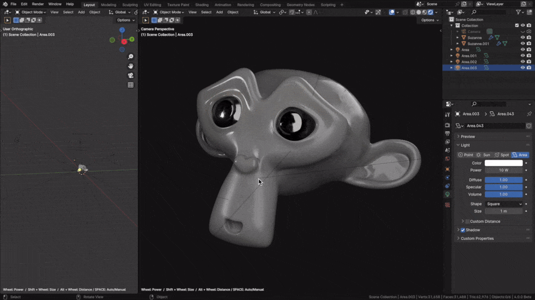Image resolution: width=535 pixels, height=300 pixels.
Task: Toggle Shadow checkbox in Light panel
Action: (463, 230)
